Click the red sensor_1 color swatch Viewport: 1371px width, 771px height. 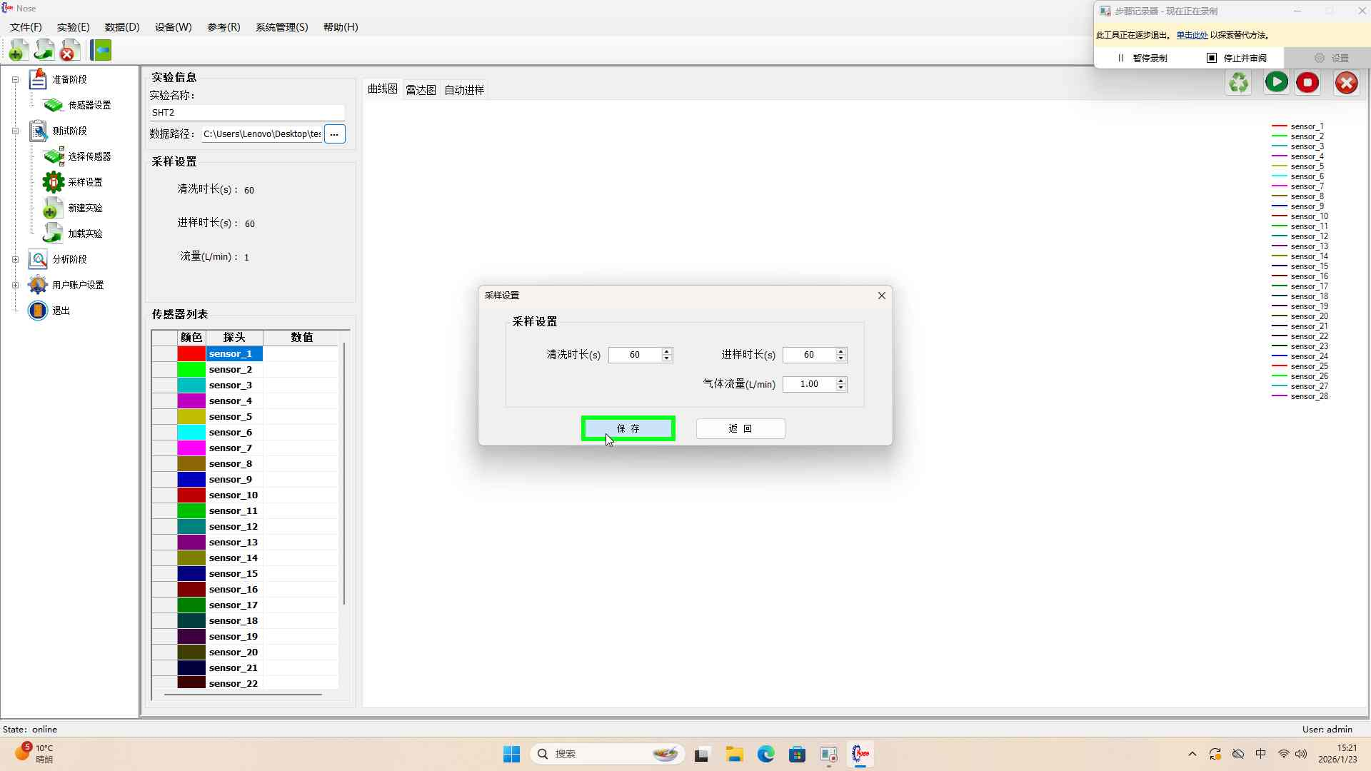pos(191,354)
